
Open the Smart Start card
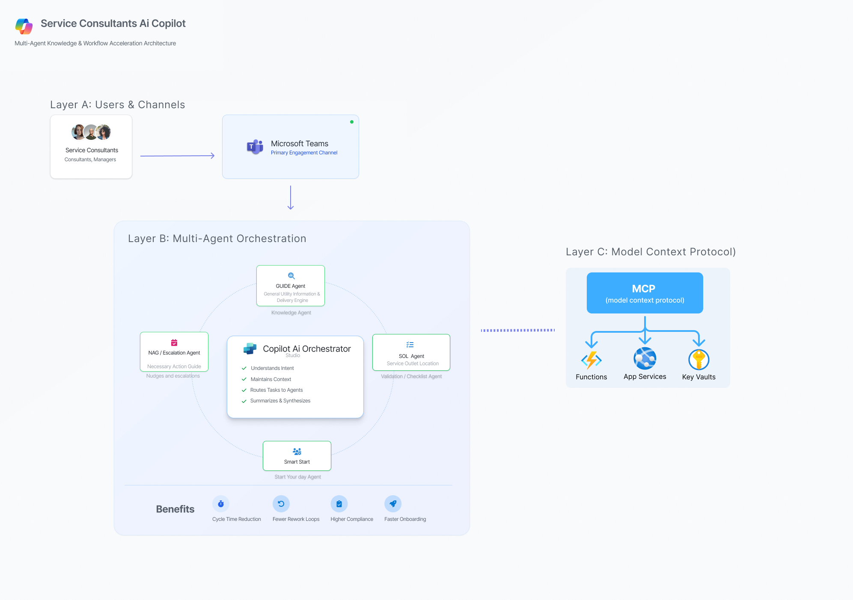click(x=297, y=456)
